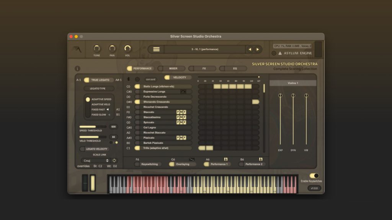Select F dynamic on Pizzicato row

coord(185,137)
